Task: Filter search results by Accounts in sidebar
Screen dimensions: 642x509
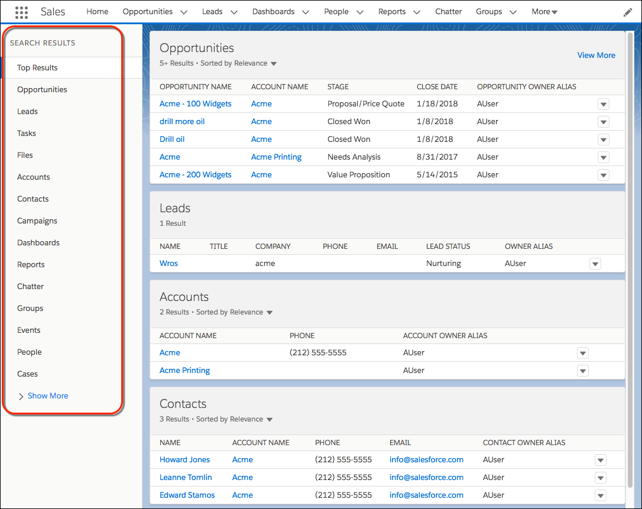Action: pos(34,177)
